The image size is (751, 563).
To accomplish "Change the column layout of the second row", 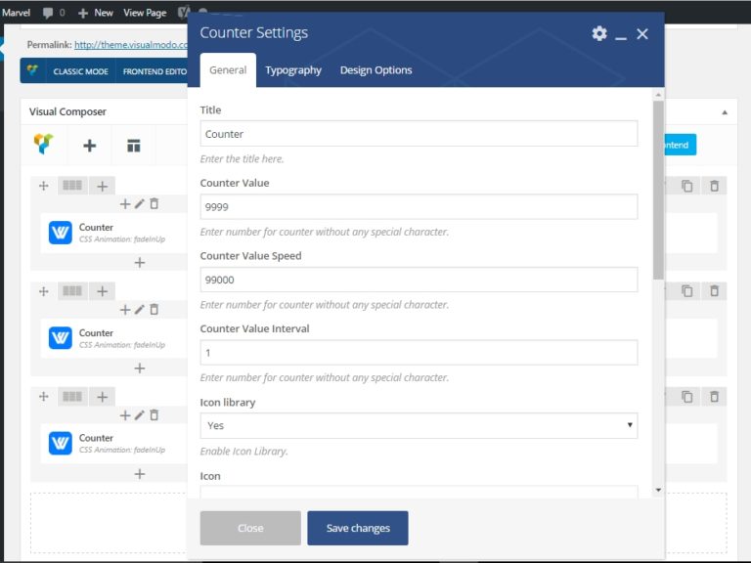I will coord(72,291).
